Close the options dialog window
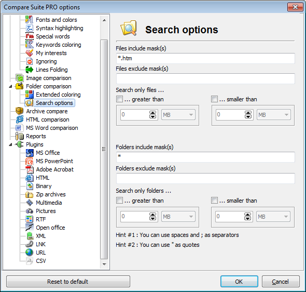The image size is (306, 292). [295, 7]
